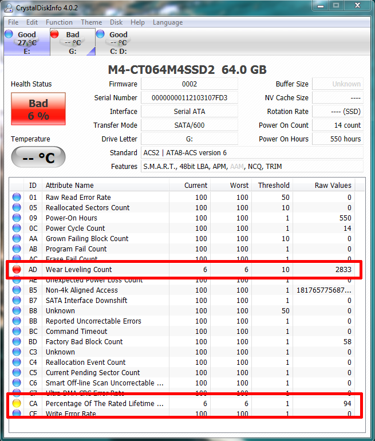Click the Buffer Size field showing Unknown

[338, 84]
